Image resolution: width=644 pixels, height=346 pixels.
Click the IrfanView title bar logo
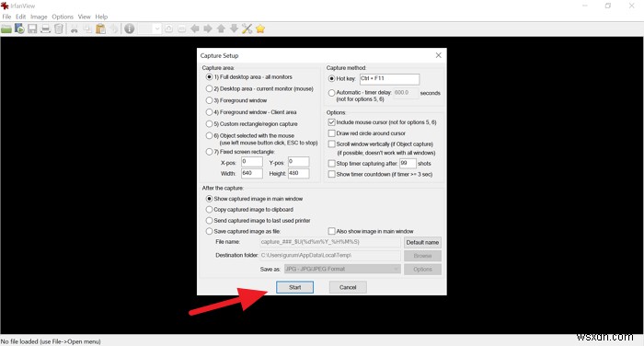click(x=5, y=6)
